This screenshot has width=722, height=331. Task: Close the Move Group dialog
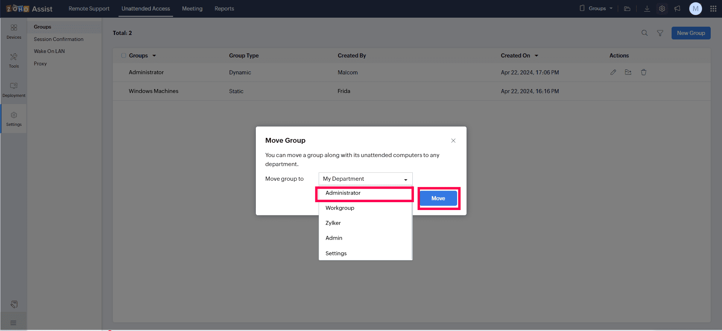[x=453, y=141]
